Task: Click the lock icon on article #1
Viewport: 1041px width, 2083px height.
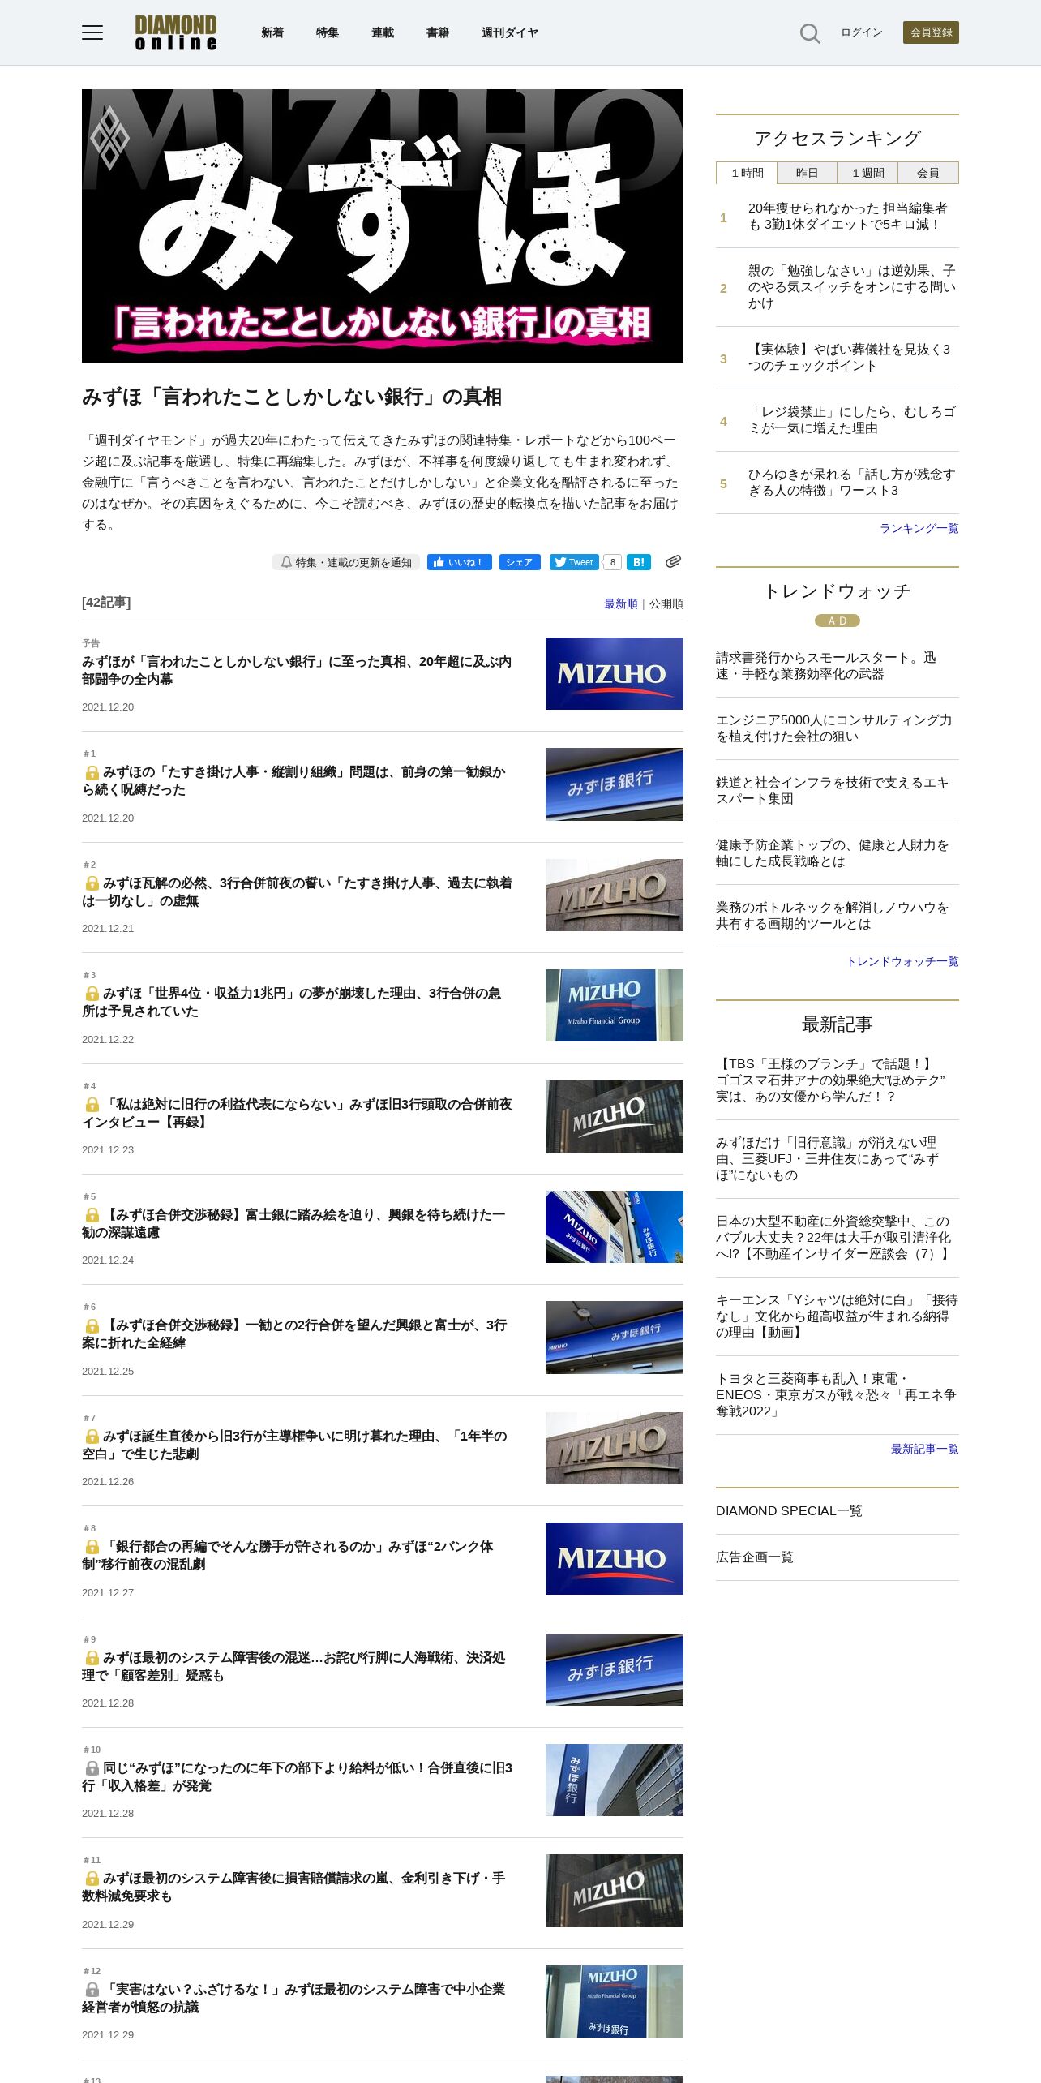Action: pyautogui.click(x=92, y=773)
